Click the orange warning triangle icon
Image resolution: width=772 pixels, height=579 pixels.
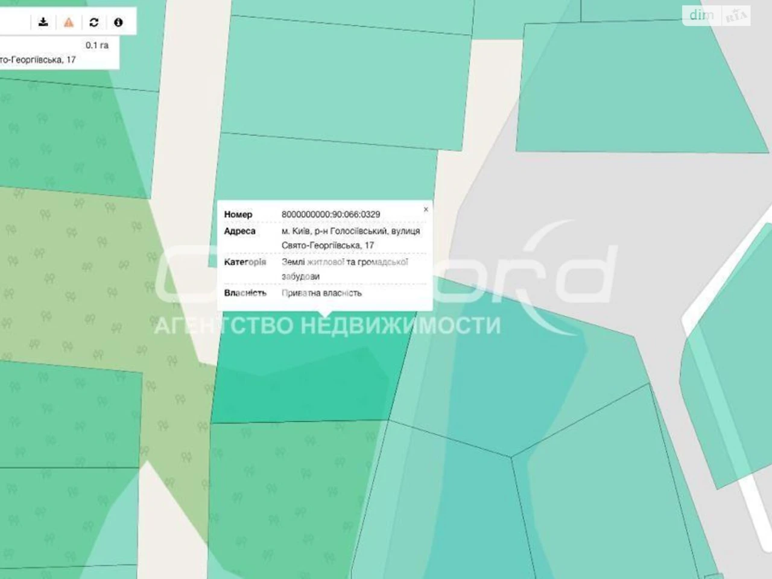[x=68, y=22]
